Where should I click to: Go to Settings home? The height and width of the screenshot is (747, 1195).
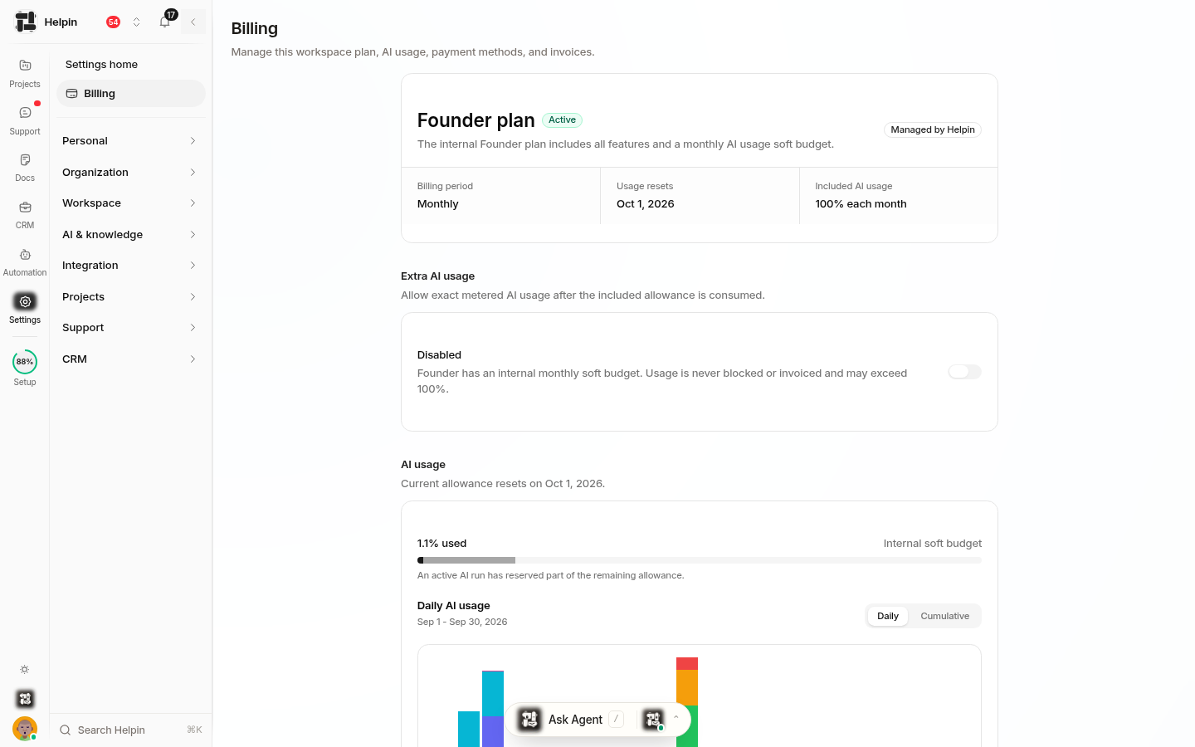pyautogui.click(x=101, y=65)
